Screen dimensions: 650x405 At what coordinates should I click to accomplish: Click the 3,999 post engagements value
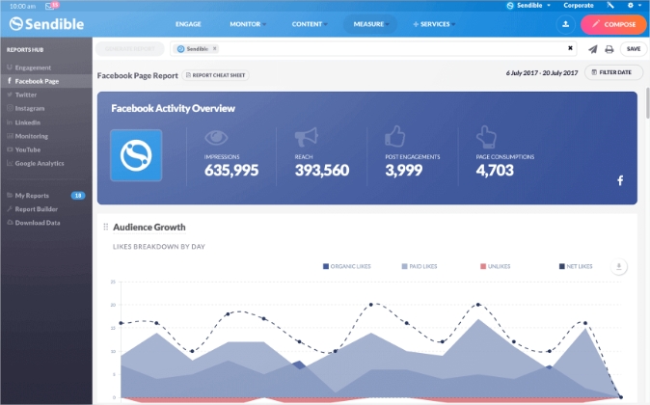point(404,170)
